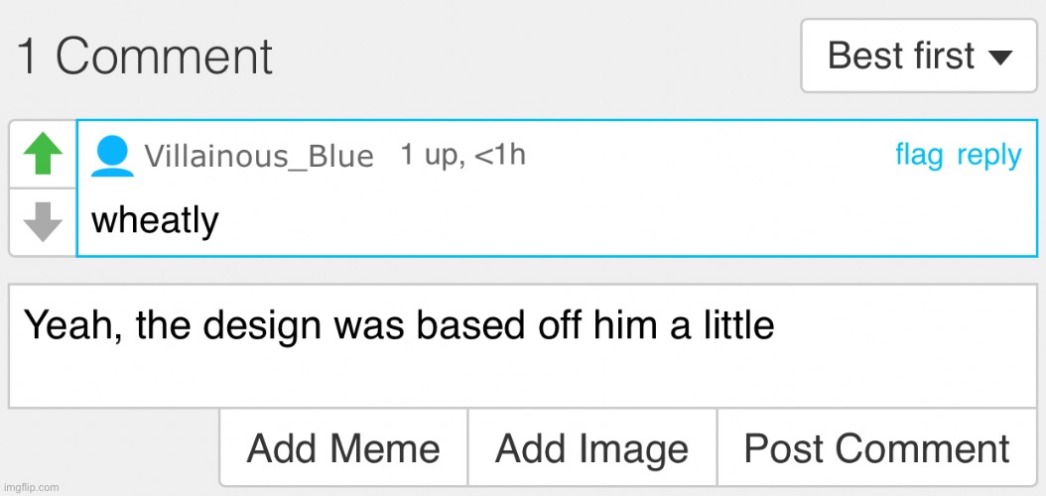Reply to Villainous_Blue's comment

(x=988, y=156)
